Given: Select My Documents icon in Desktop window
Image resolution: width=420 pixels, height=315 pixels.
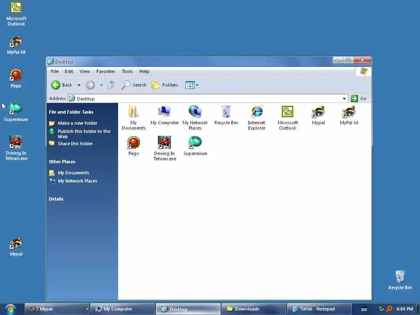Looking at the screenshot, I should (133, 118).
